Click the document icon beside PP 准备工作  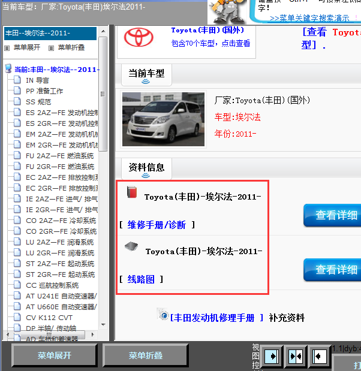coord(17,91)
